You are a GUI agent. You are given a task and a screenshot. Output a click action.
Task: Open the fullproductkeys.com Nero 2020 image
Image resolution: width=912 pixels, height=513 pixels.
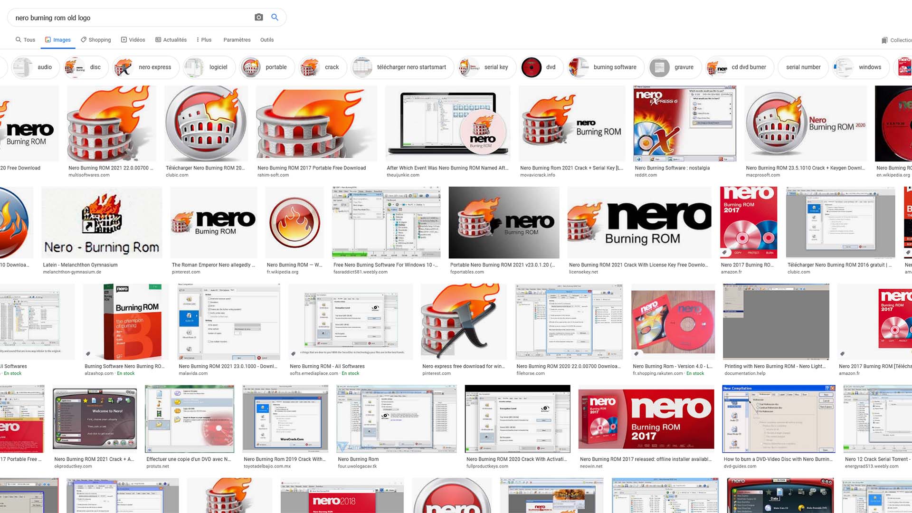(518, 418)
